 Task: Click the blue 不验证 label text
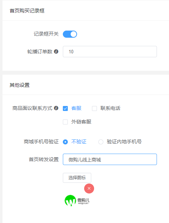click(x=79, y=142)
